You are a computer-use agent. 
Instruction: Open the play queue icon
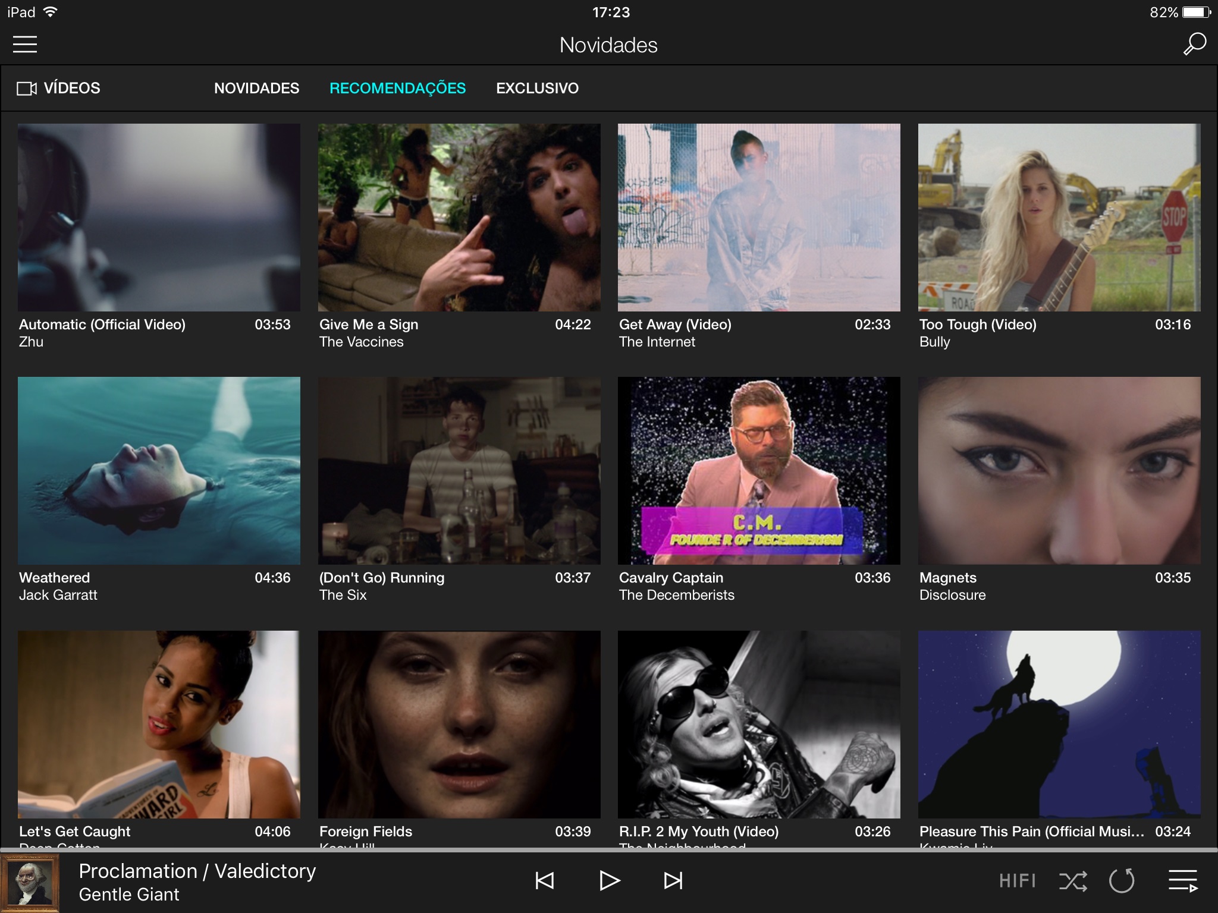(1183, 880)
